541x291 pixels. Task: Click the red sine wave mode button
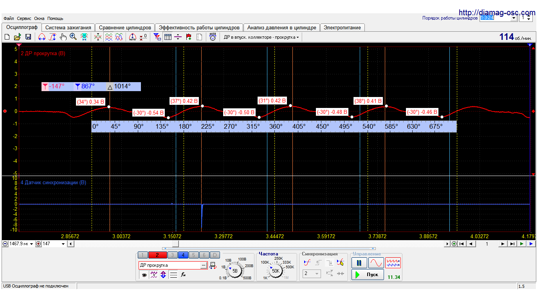pos(376,263)
